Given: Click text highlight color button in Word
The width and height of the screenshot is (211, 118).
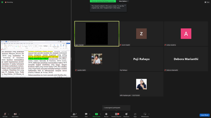Looking at the screenshot, I should (x=18, y=47).
